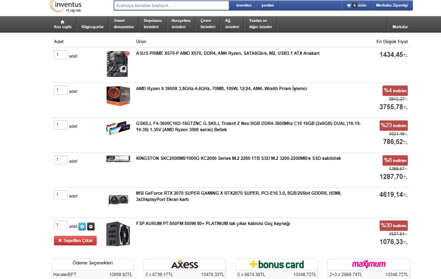Open GSKILL F4-3600C16D-16GTZNC Bellek link

[248, 127]
